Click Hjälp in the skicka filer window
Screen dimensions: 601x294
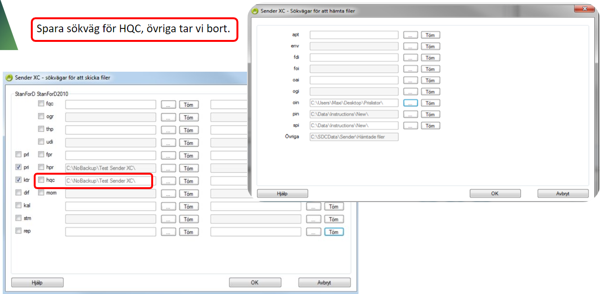pos(37,282)
